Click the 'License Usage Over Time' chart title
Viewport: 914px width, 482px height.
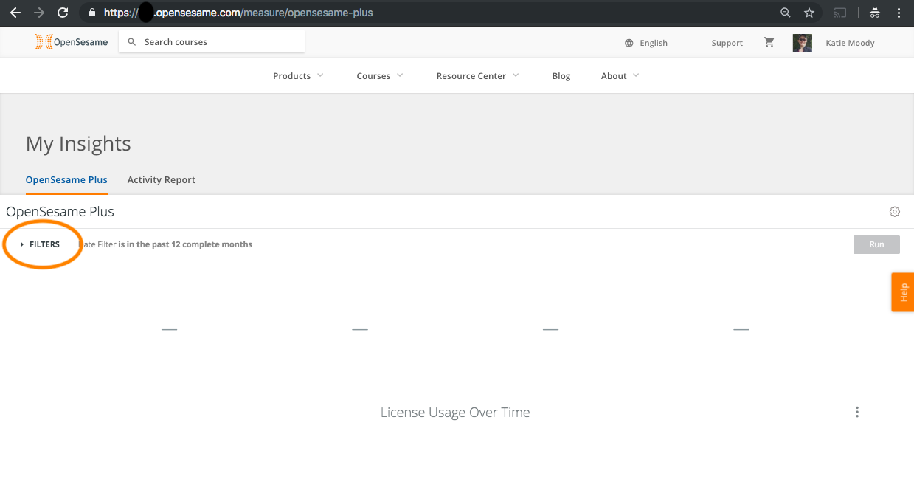(455, 412)
